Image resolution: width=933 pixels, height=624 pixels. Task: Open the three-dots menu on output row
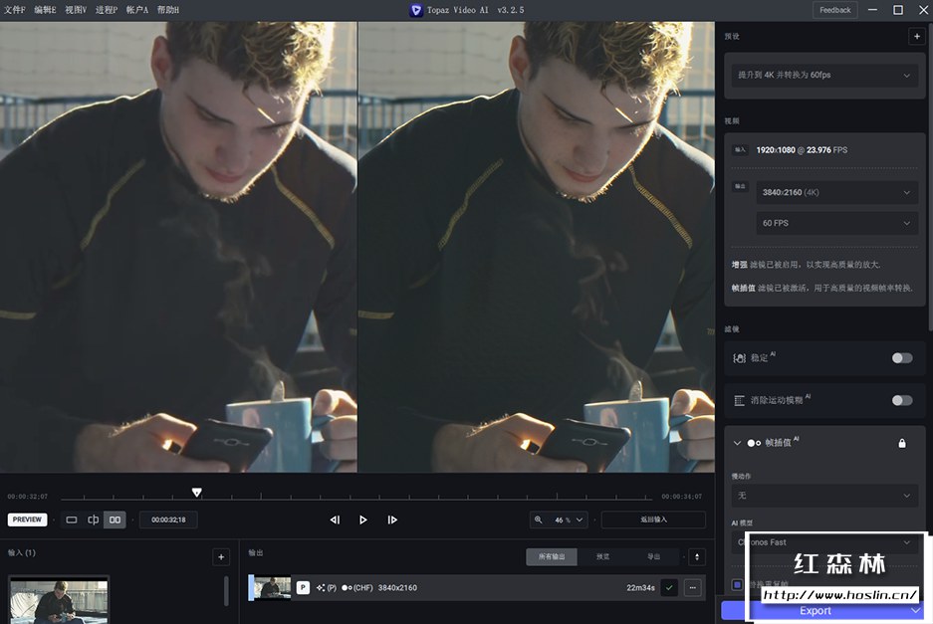[693, 588]
